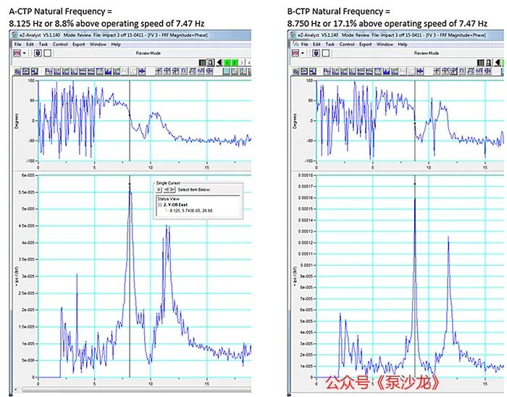Image resolution: width=507 pixels, height=397 pixels.
Task: Select cursor value 8.125, 5.743E-05, 26.68
Action: (190, 211)
